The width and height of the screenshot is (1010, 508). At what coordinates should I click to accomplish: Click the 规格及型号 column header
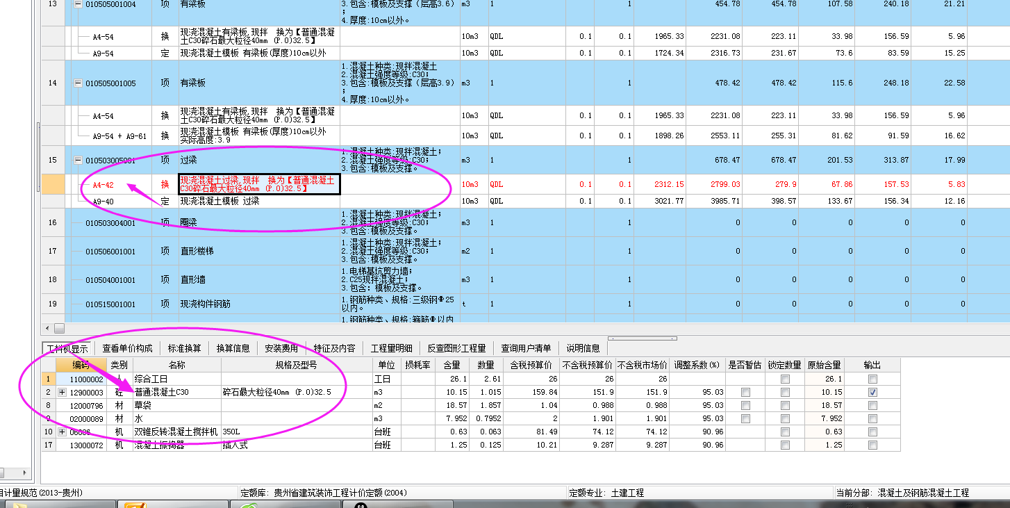[x=296, y=365]
